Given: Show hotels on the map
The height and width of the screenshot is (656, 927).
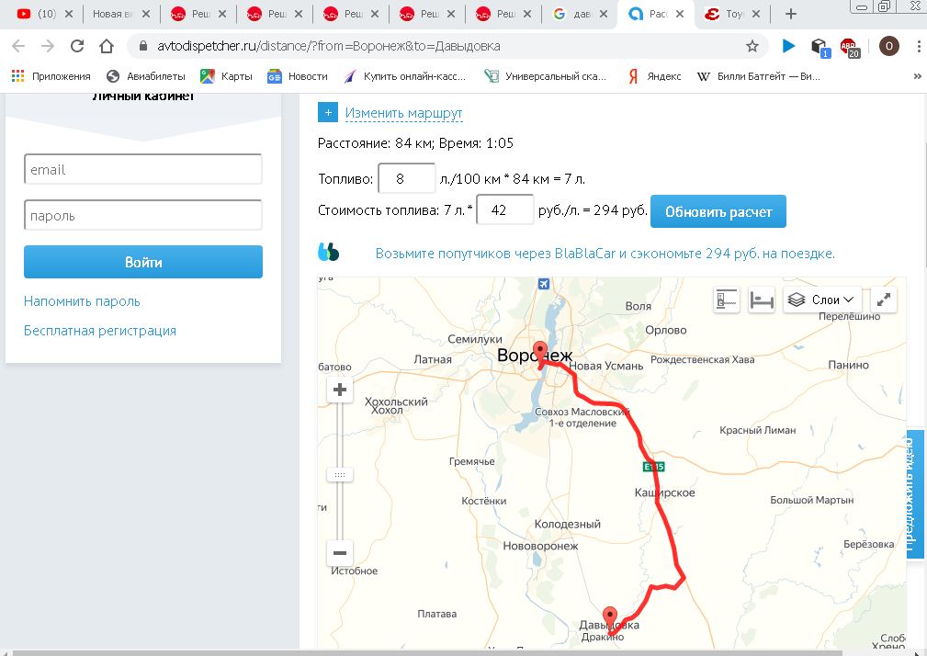Looking at the screenshot, I should pos(761,300).
